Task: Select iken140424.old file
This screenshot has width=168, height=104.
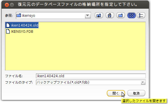Action: 22,25
